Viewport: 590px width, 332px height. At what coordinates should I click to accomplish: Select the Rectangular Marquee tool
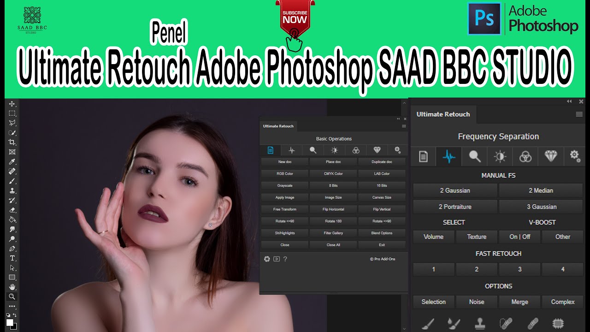coord(12,113)
